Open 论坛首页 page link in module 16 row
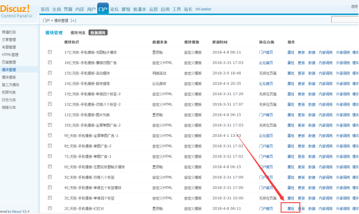 [x=266, y=63]
